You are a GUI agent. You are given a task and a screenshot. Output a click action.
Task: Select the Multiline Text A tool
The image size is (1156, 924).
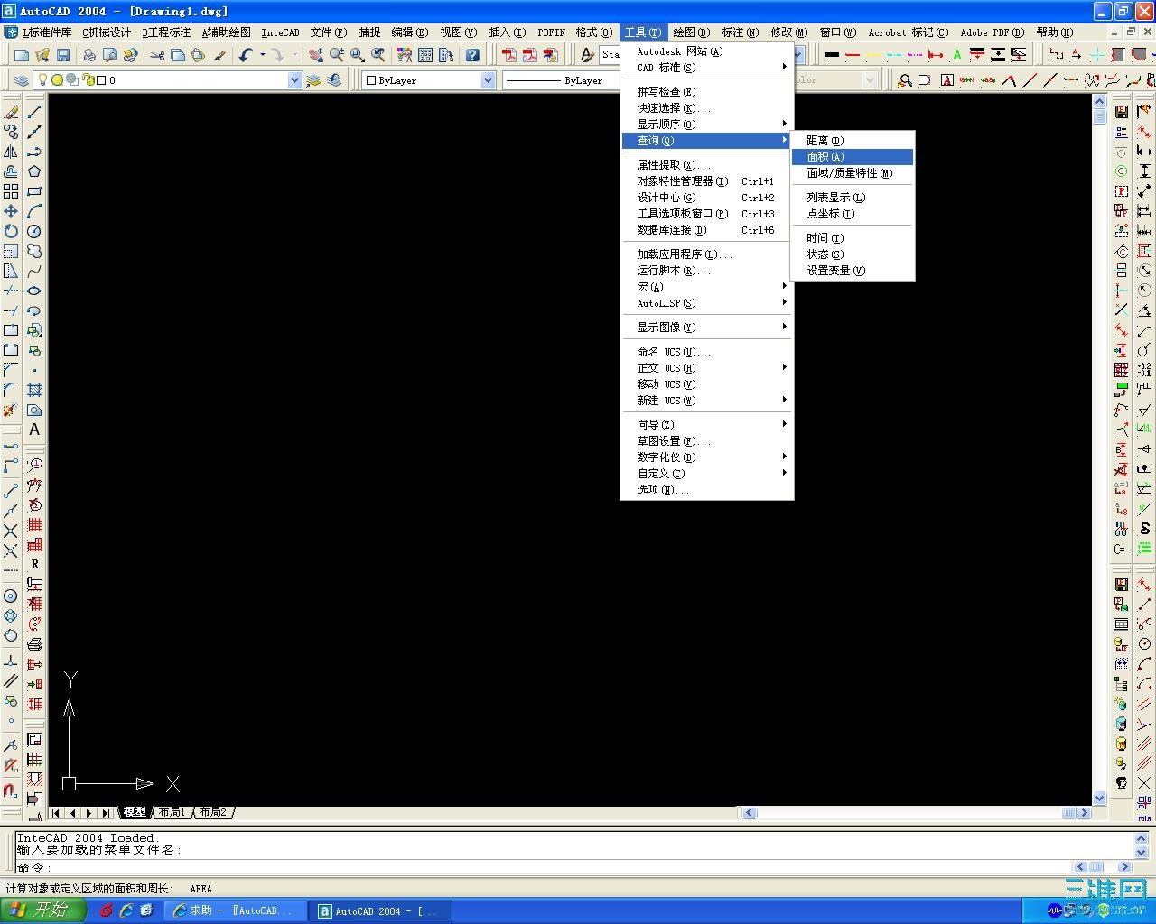34,430
